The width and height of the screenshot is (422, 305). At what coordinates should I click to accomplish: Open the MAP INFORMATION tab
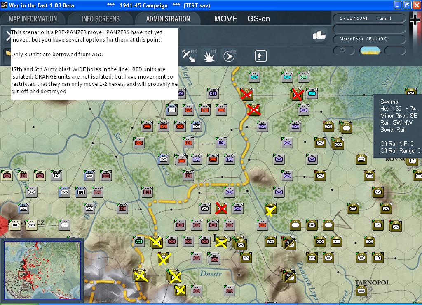[x=33, y=19]
